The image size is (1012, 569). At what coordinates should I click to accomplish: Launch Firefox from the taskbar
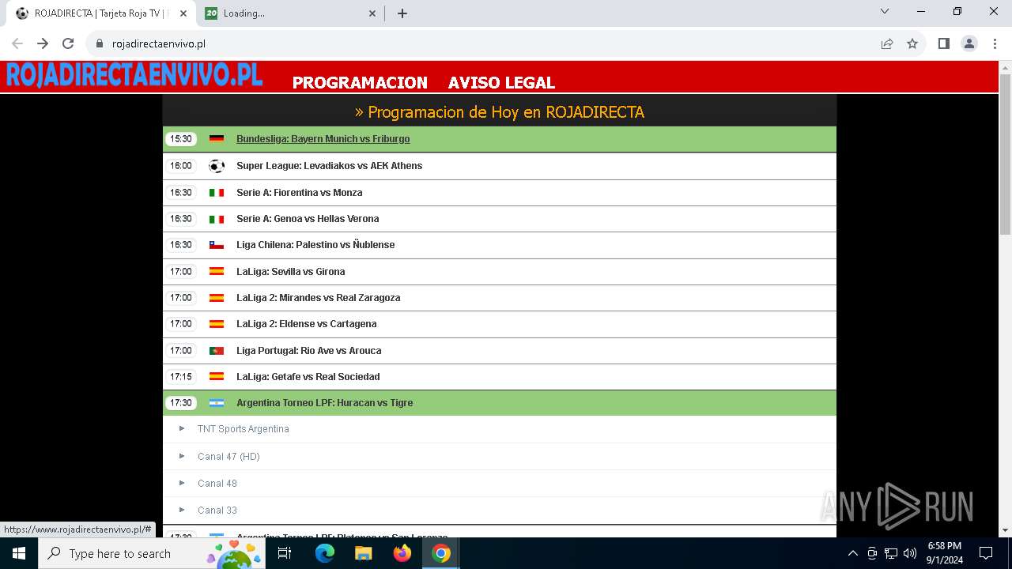pyautogui.click(x=402, y=553)
